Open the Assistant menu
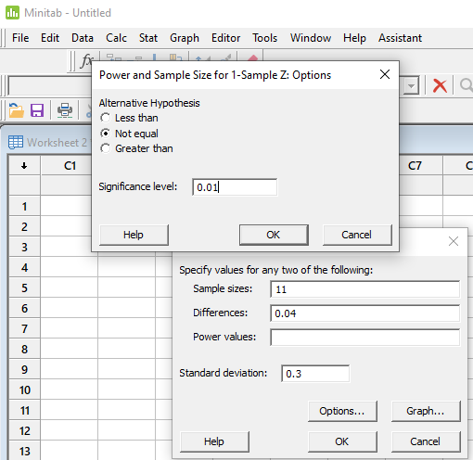This screenshot has height=460, width=473. tap(400, 38)
